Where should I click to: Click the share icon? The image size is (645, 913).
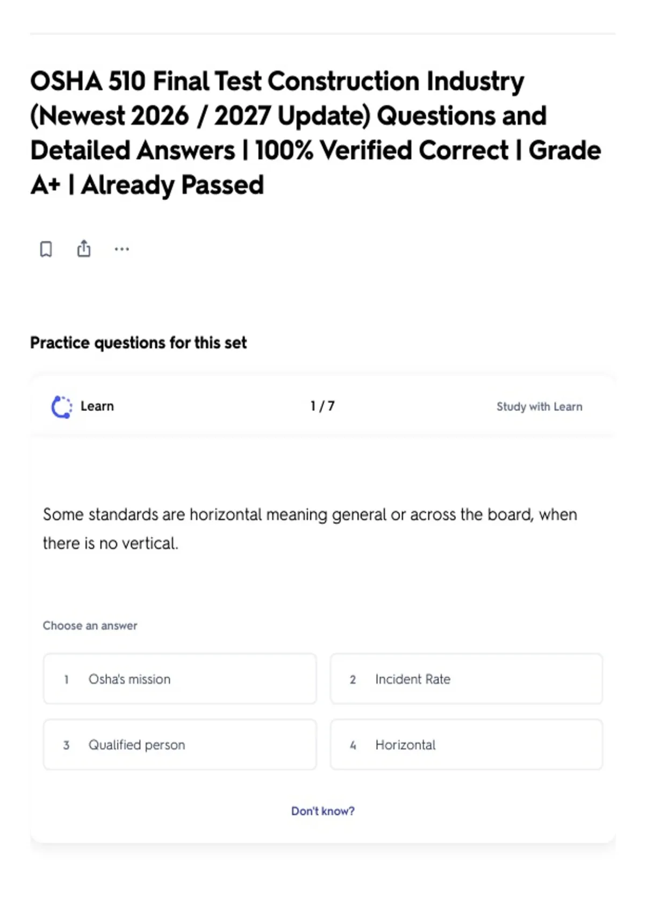(x=84, y=249)
